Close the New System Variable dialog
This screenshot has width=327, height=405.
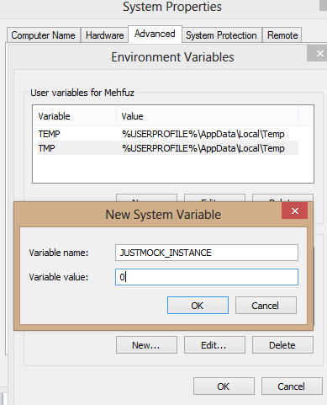[x=294, y=210]
